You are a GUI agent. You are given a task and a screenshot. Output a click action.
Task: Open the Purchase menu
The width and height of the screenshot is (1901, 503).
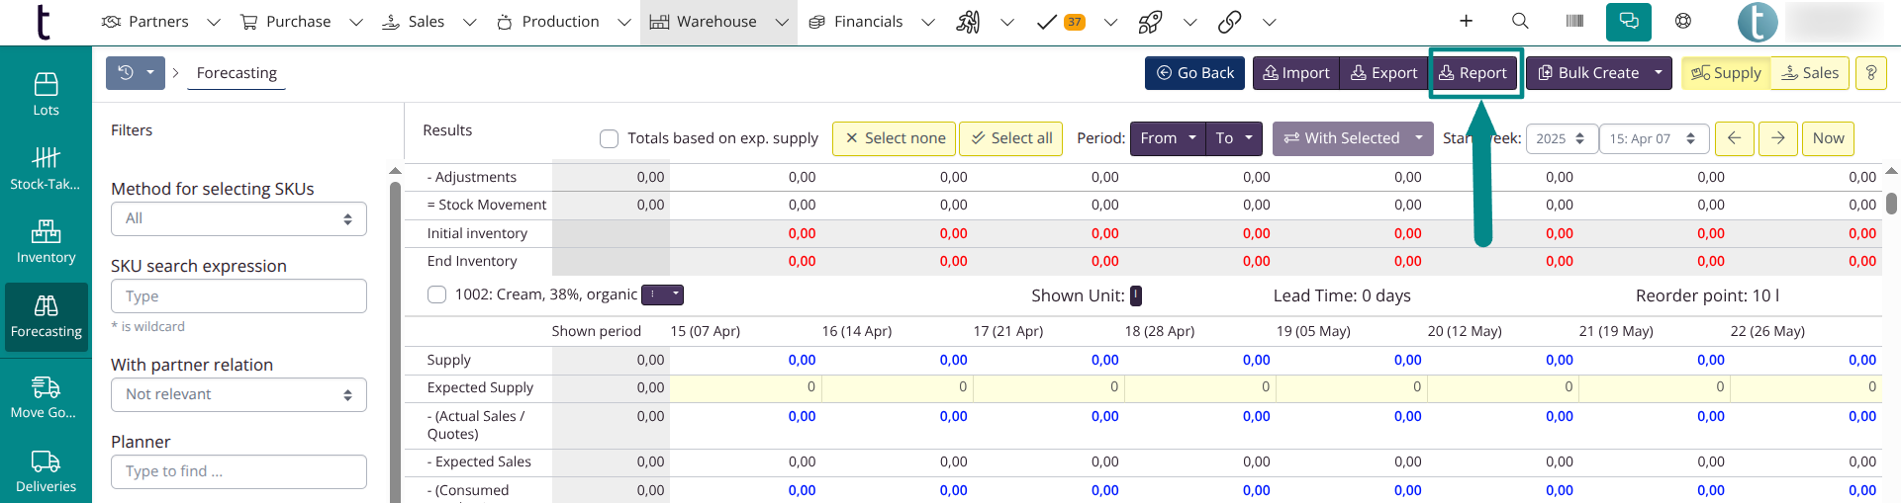tap(298, 22)
